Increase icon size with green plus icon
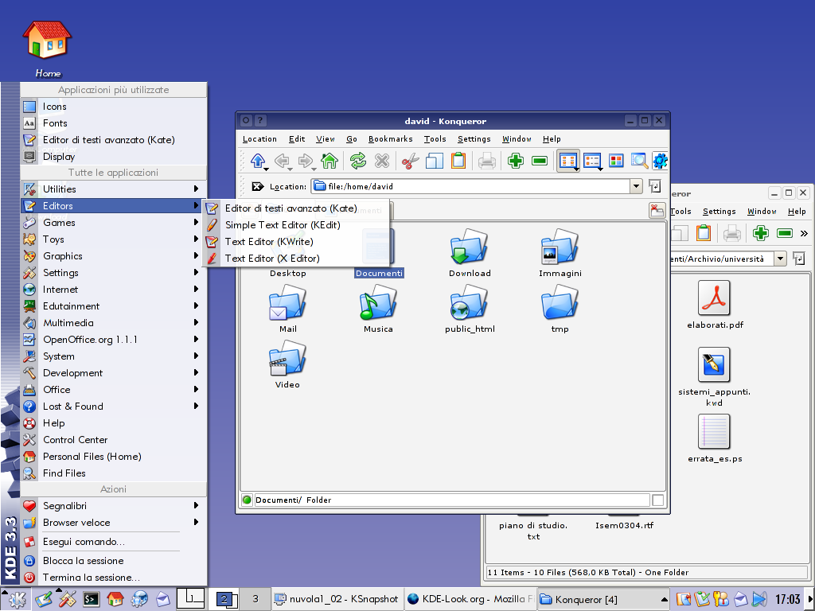The image size is (815, 611). (x=516, y=161)
